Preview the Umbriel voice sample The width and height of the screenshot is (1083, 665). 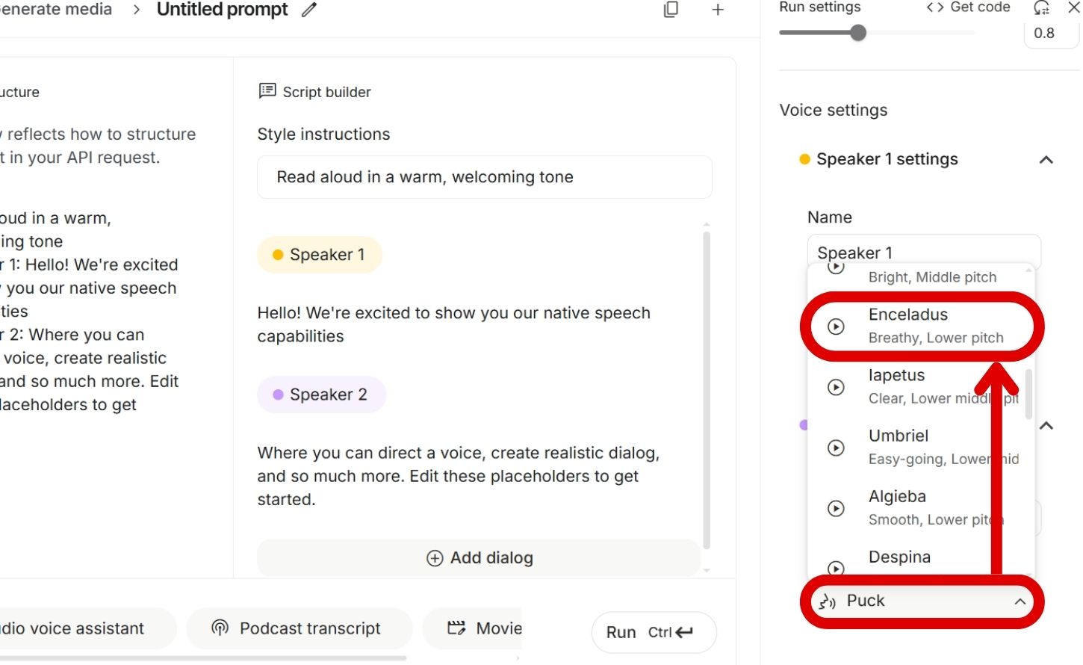tap(836, 448)
